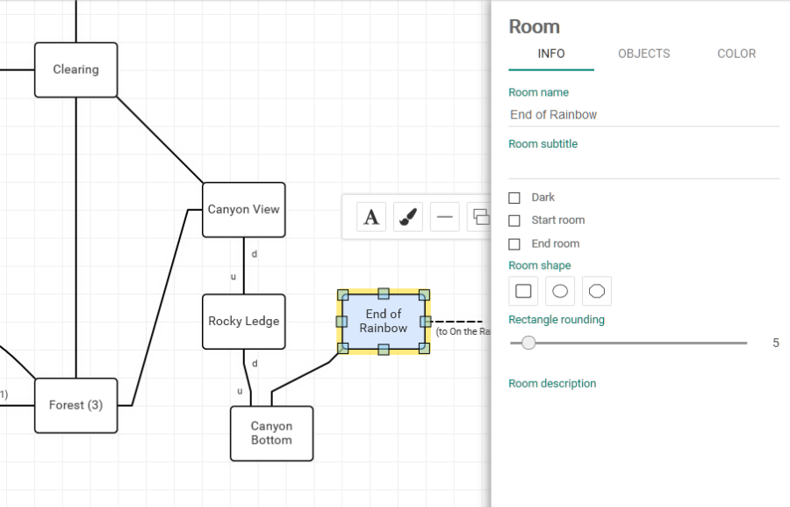Select the Canyon Bottom room
This screenshot has width=790, height=507.
(x=271, y=434)
